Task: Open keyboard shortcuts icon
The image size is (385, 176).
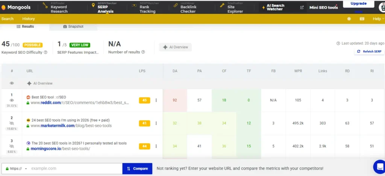Action: [362, 19]
